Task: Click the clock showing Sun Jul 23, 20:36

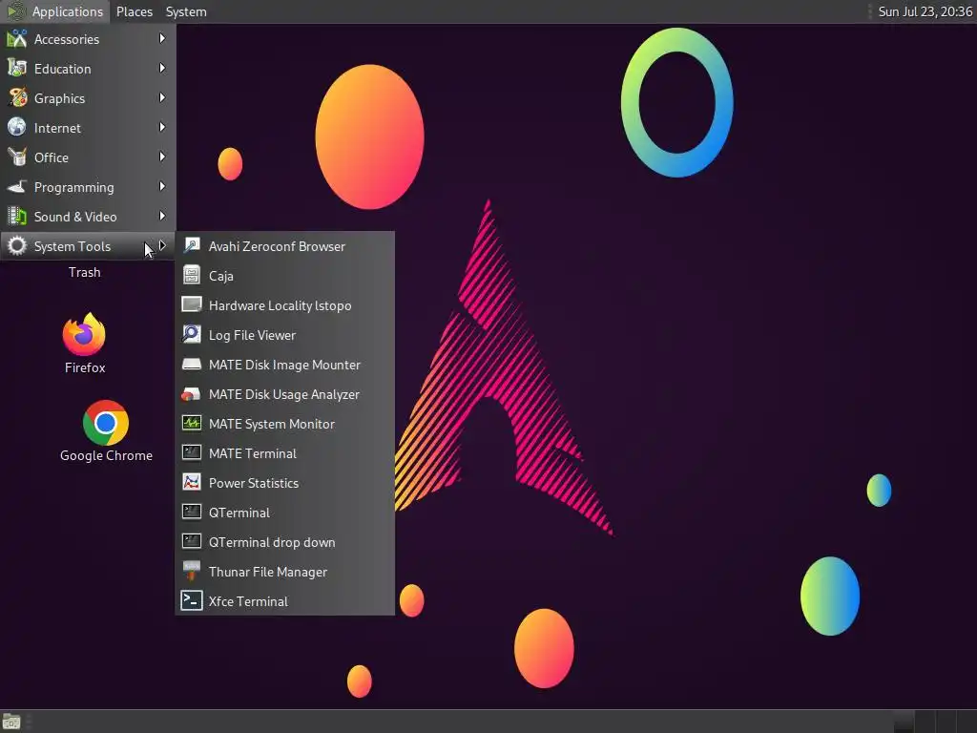Action: (x=925, y=11)
